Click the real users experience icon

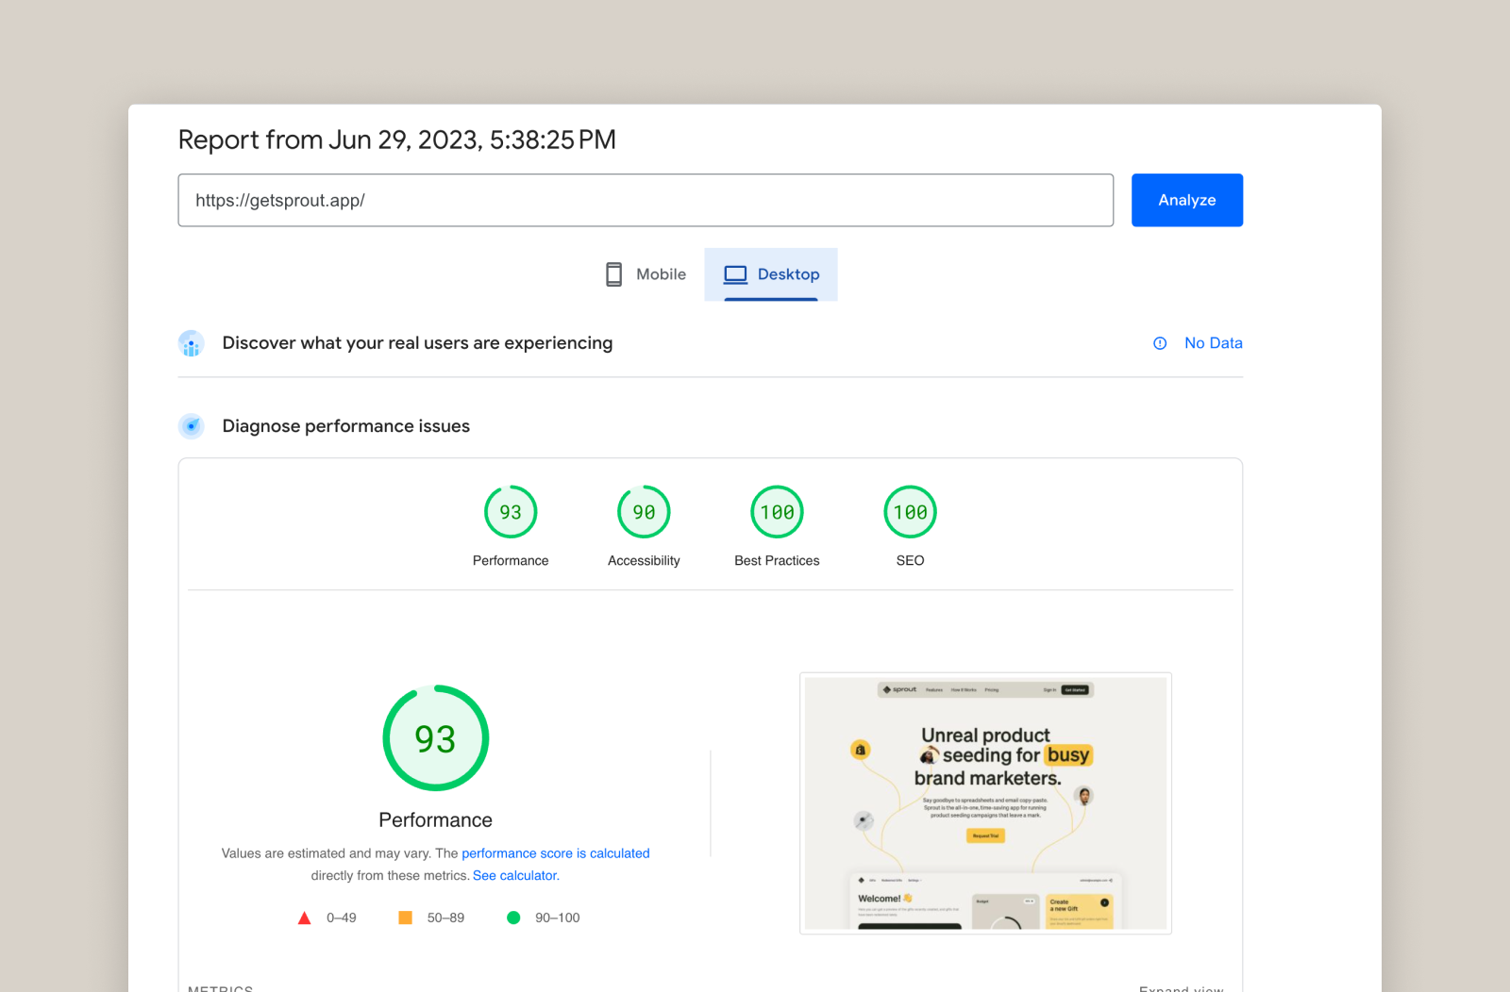click(192, 344)
